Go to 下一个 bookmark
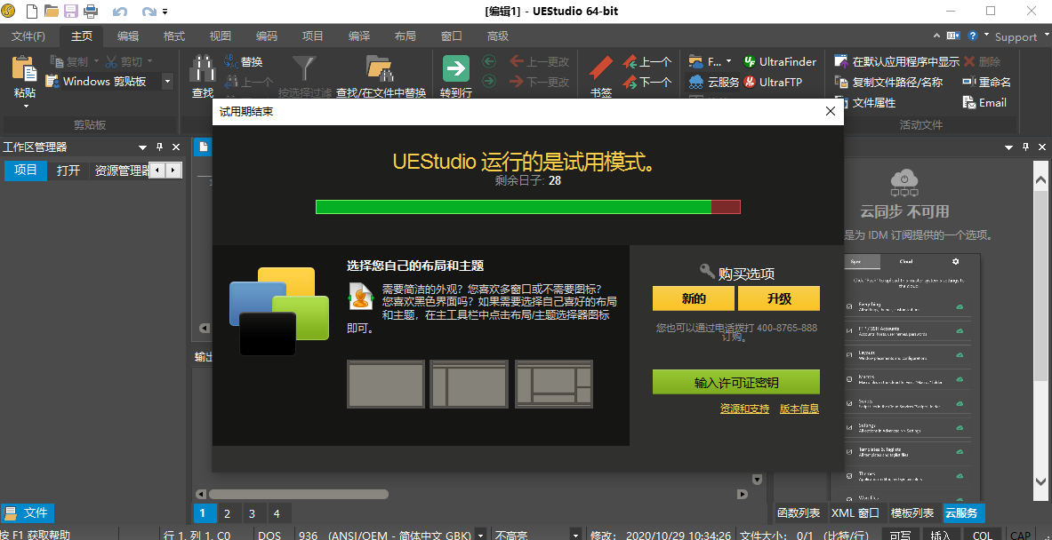The width and height of the screenshot is (1052, 540). [x=646, y=82]
